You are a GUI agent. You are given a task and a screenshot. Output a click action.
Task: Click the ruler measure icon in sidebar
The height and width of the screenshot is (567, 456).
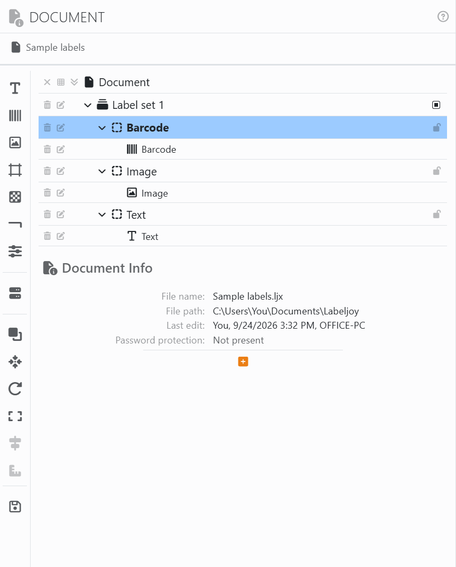click(x=15, y=470)
